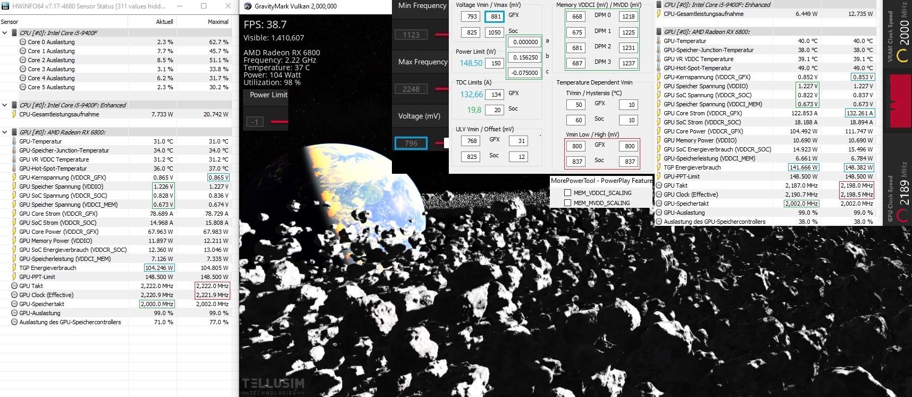Click the GravityMark window title icon
Viewport: 912px width, 397px height.
point(247,6)
